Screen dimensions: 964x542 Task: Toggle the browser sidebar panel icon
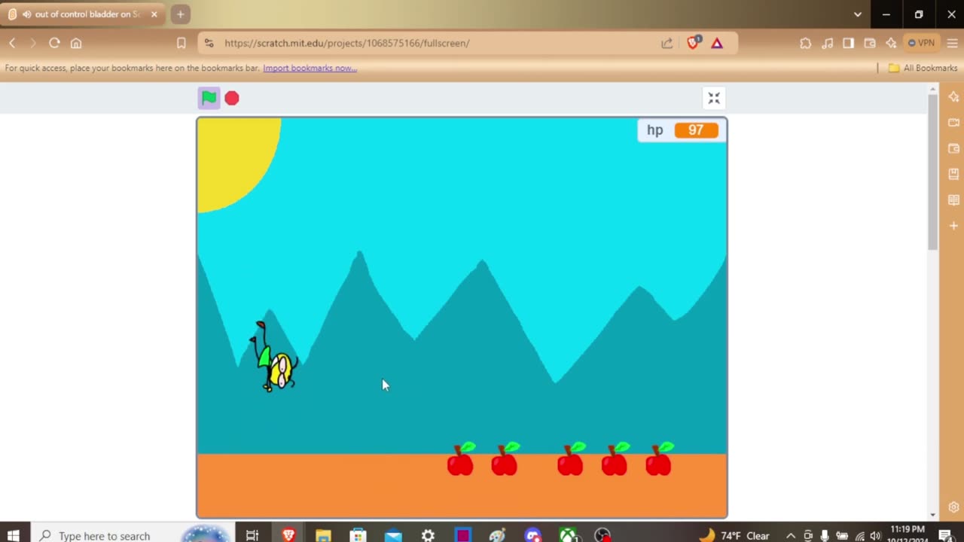[x=849, y=43]
